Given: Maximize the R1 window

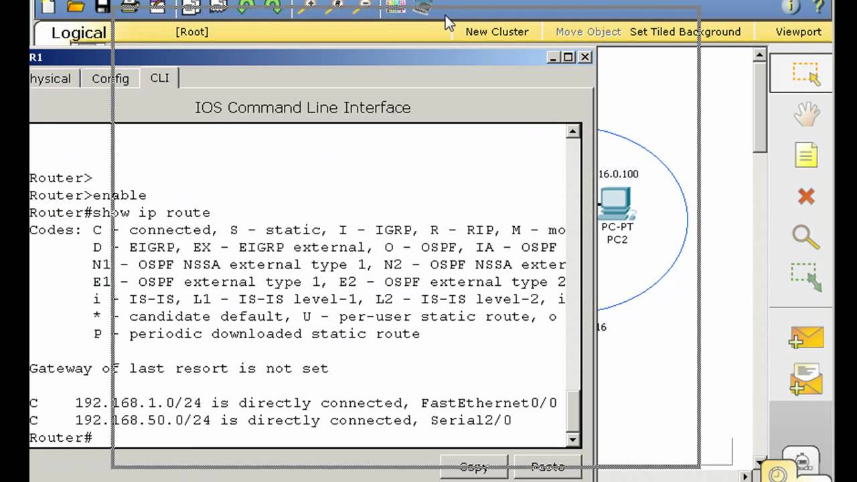Looking at the screenshot, I should [x=568, y=57].
